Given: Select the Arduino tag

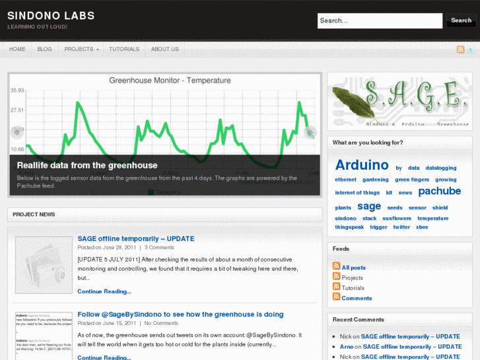Looking at the screenshot, I should tap(362, 165).
